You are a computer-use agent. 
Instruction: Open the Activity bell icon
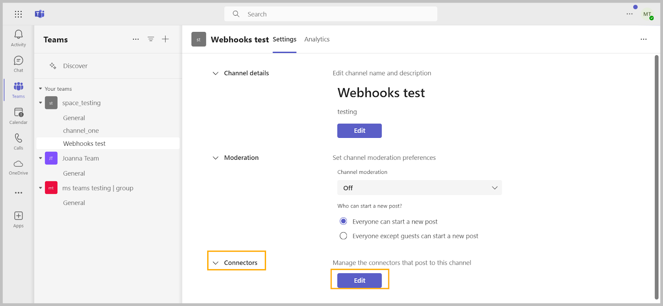[x=18, y=35]
